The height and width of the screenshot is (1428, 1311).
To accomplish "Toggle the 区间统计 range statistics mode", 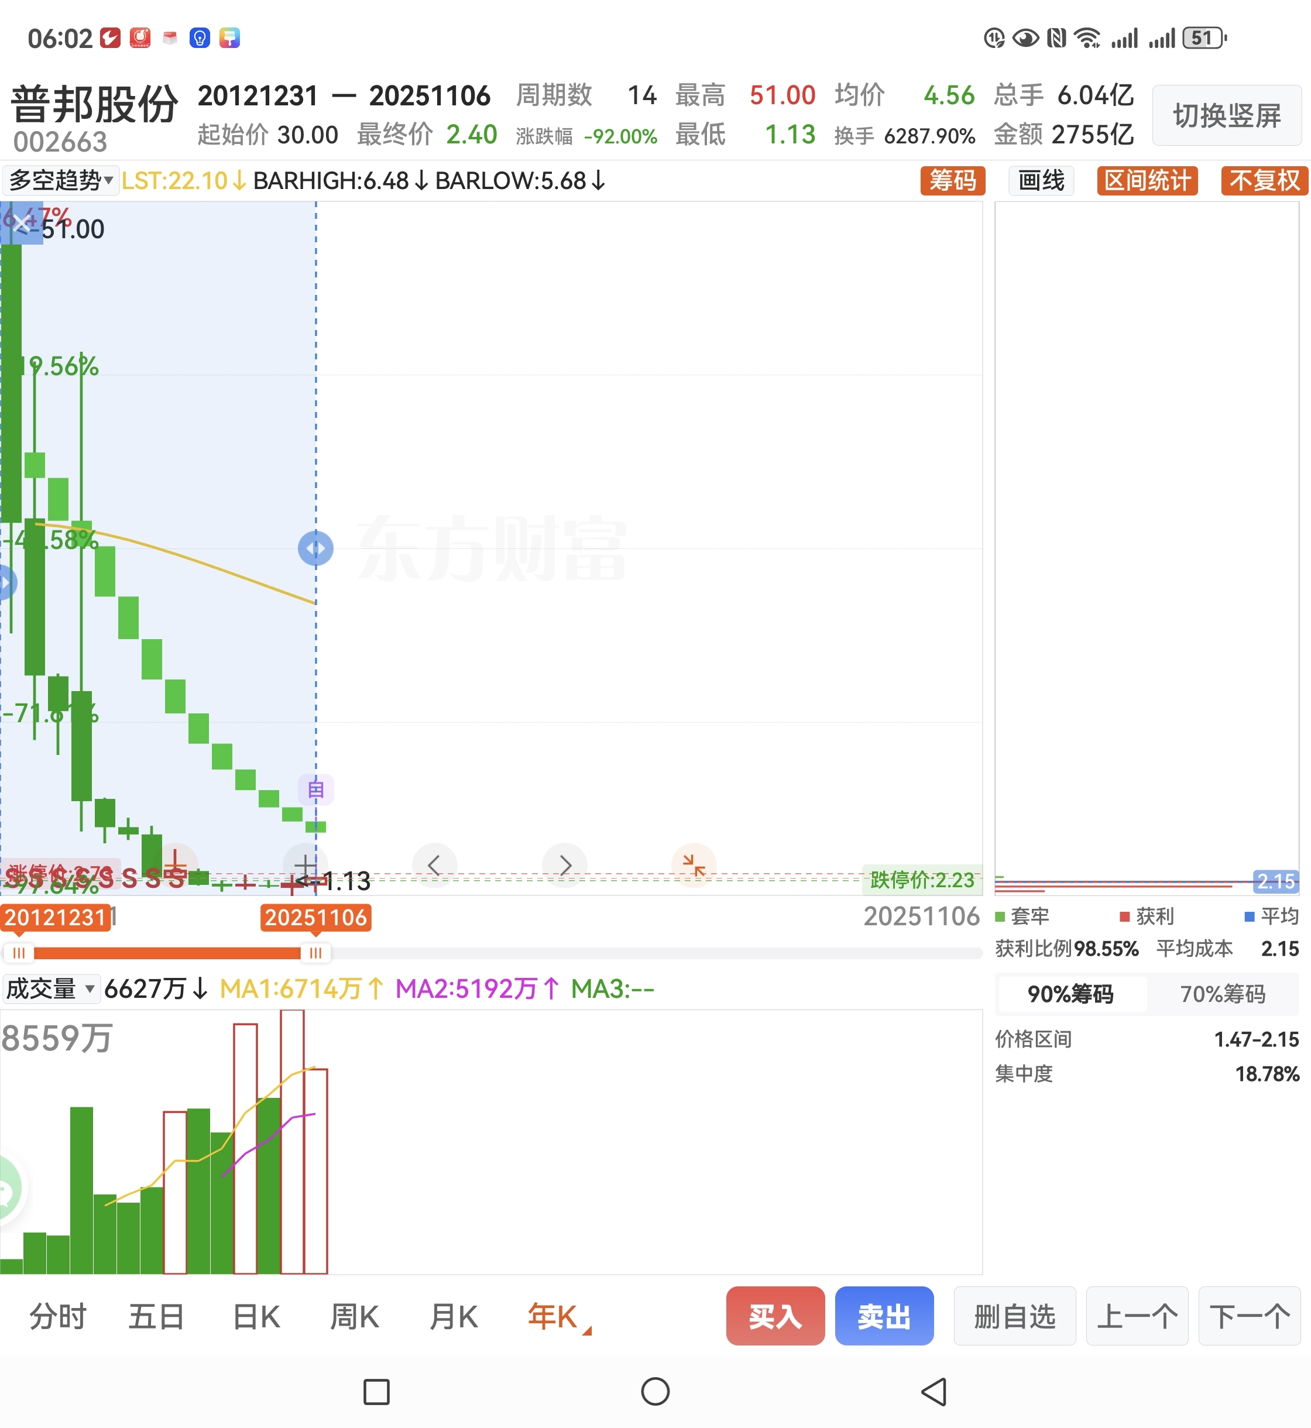I will click(x=1147, y=181).
